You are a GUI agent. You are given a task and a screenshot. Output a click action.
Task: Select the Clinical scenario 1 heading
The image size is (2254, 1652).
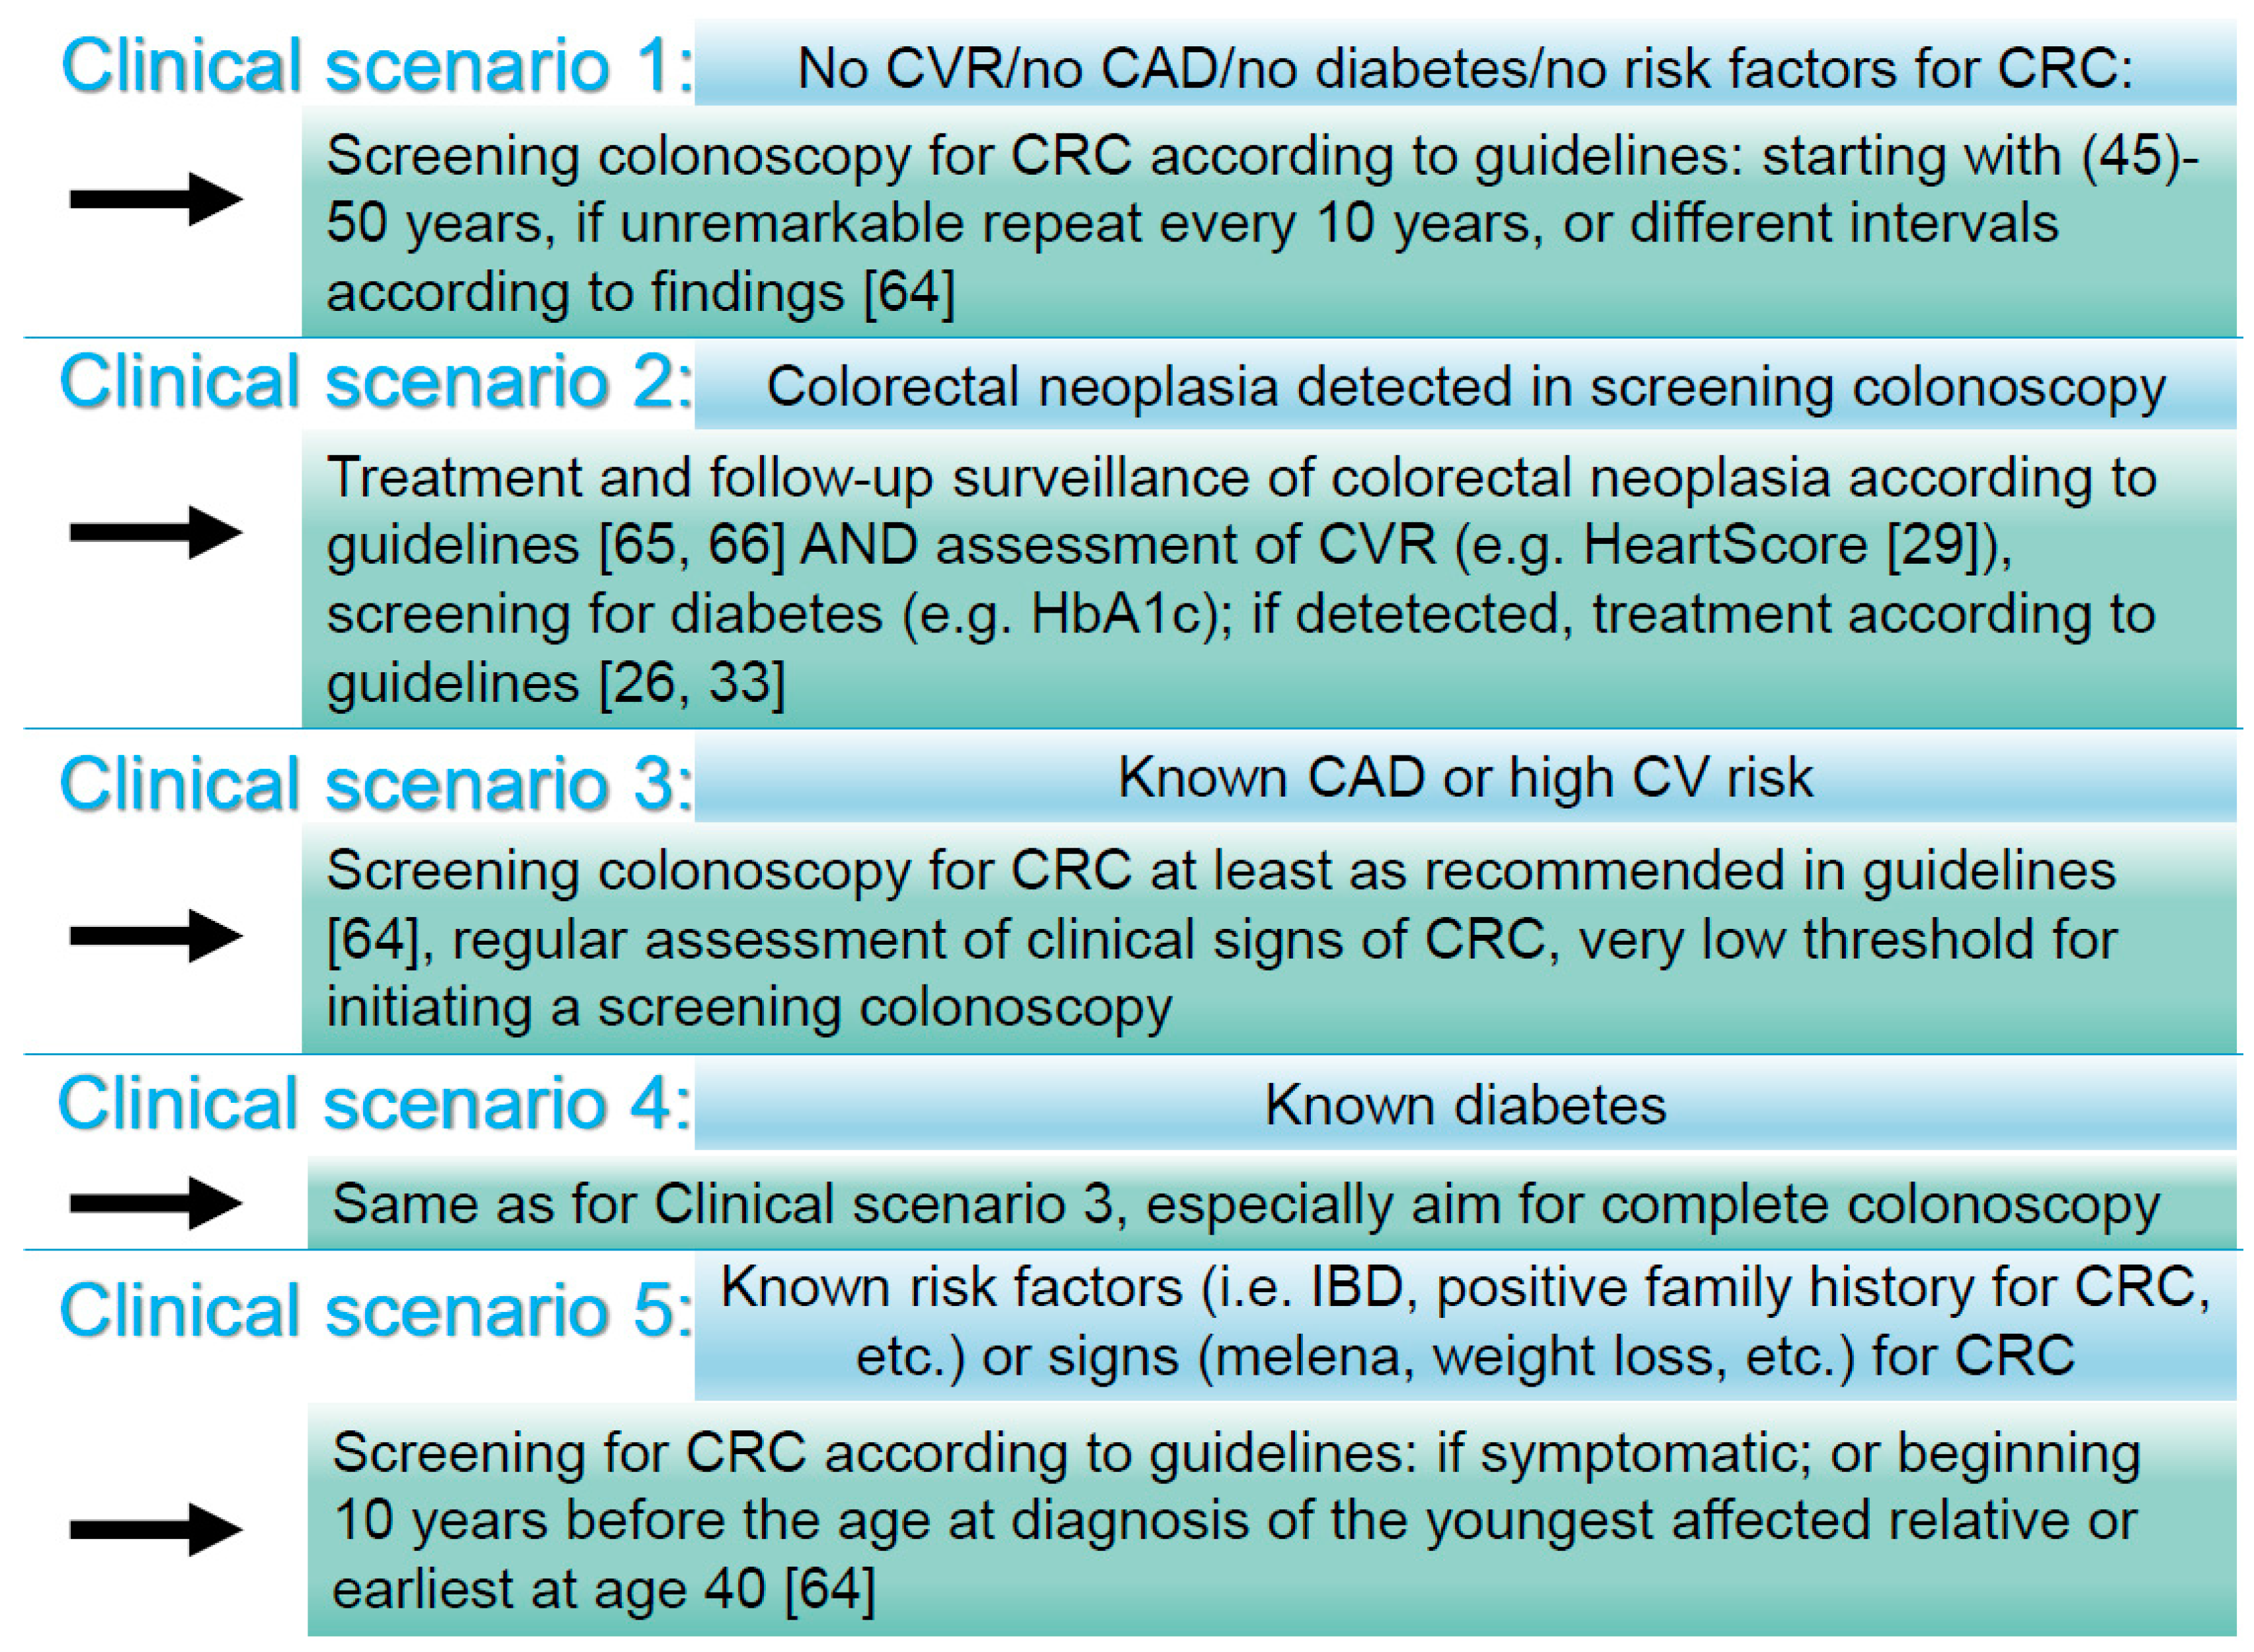(x=377, y=66)
